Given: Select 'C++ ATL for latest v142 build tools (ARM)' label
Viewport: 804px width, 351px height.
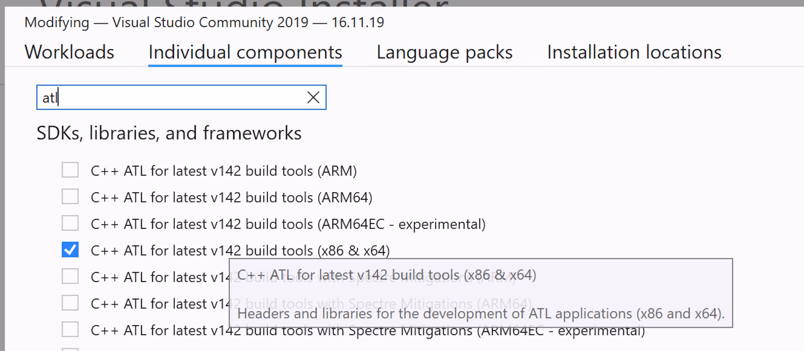Looking at the screenshot, I should (224, 171).
